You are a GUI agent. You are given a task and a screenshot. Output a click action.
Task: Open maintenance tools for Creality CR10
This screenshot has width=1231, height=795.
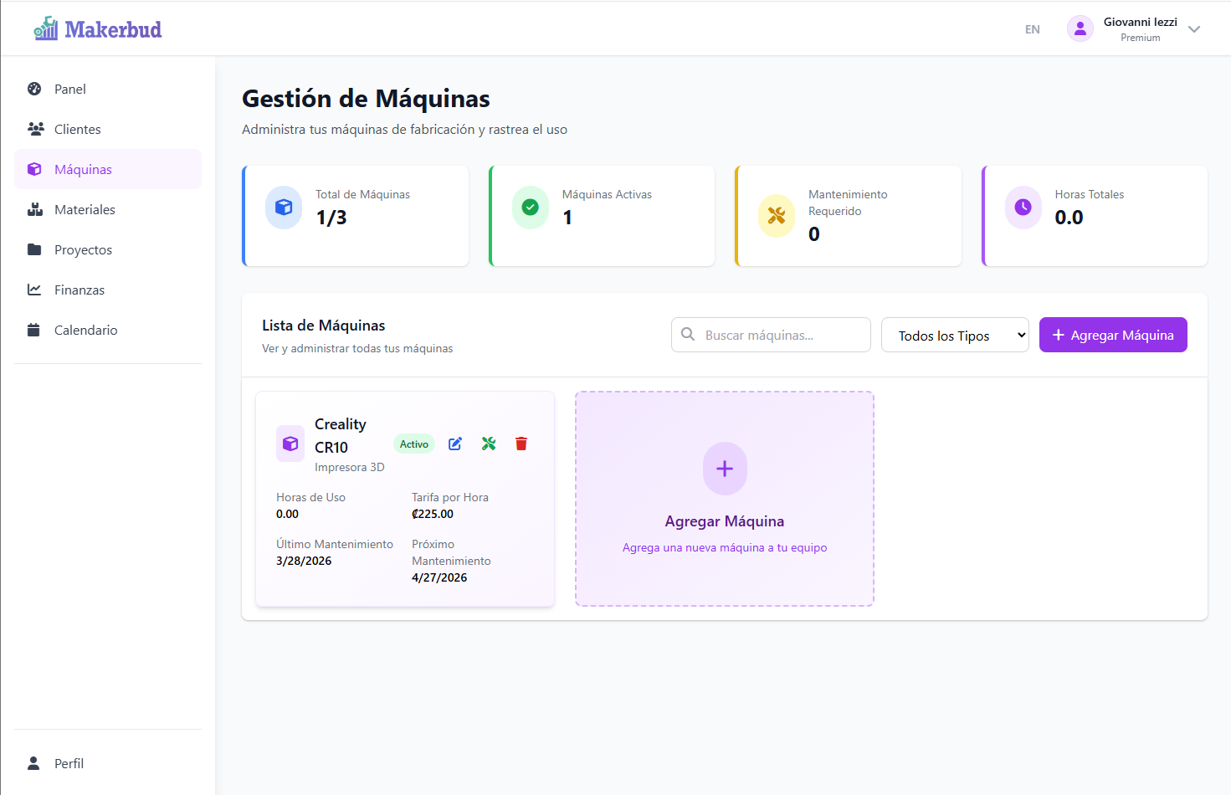click(488, 444)
